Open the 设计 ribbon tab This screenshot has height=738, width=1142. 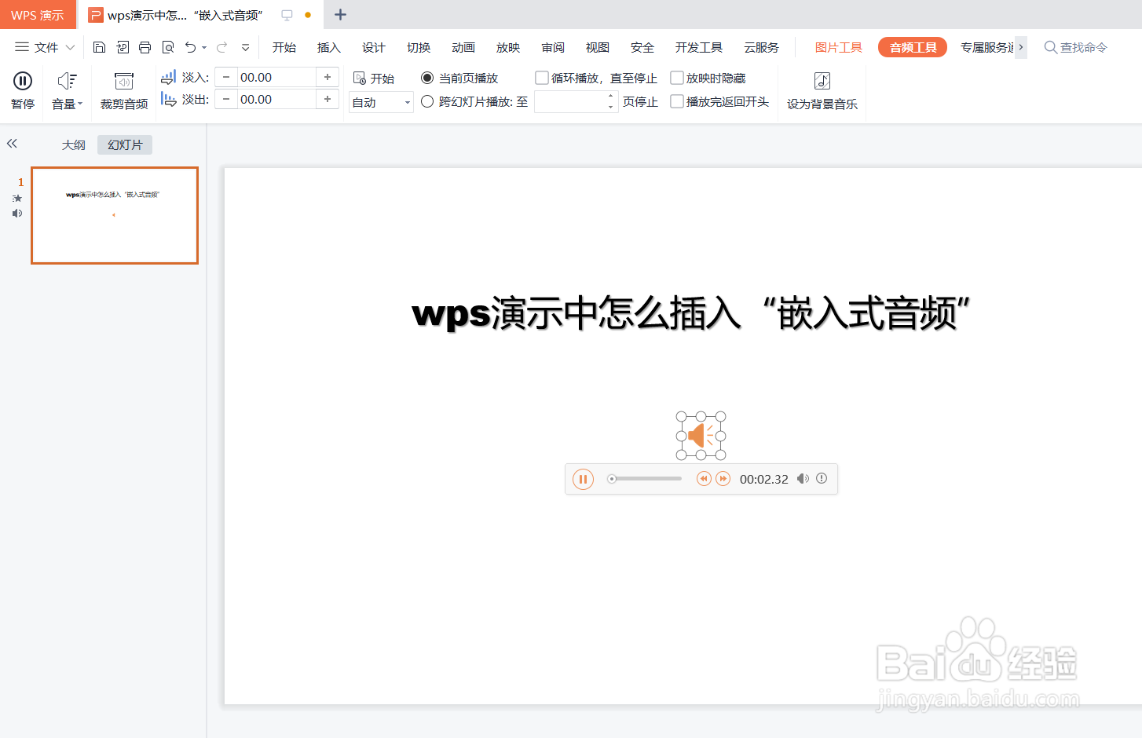[374, 47]
